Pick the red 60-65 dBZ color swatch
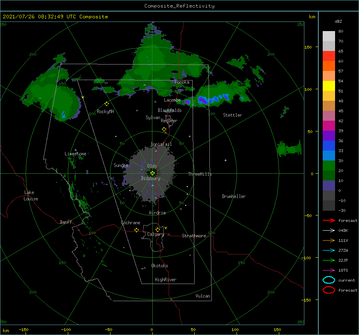359x335 pixels. 329,56
